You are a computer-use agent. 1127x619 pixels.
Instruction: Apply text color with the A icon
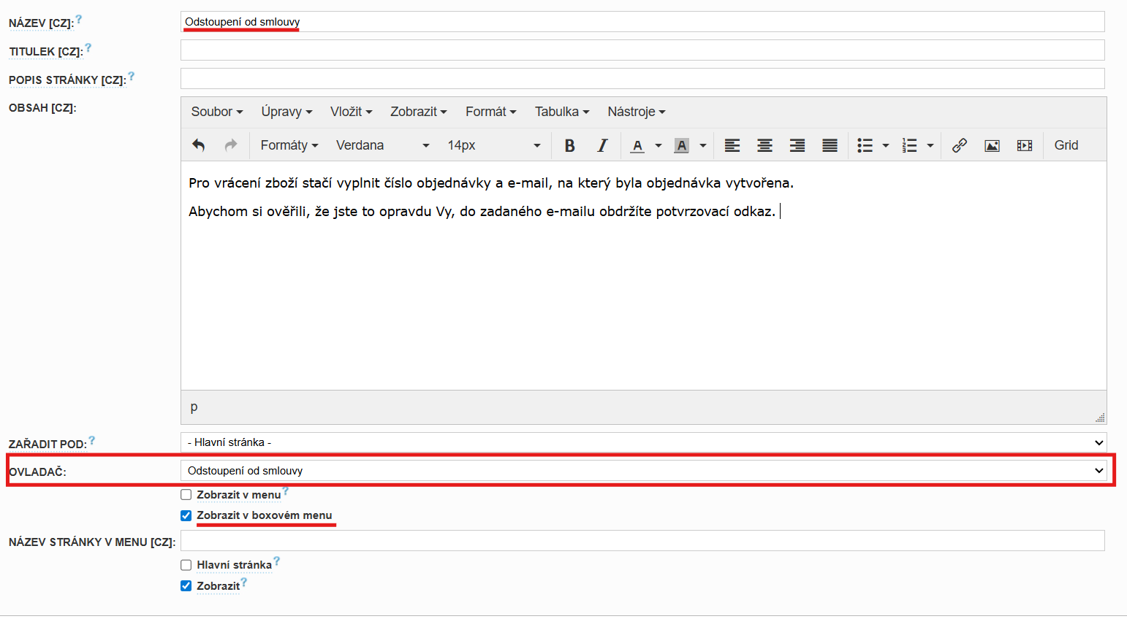point(637,145)
